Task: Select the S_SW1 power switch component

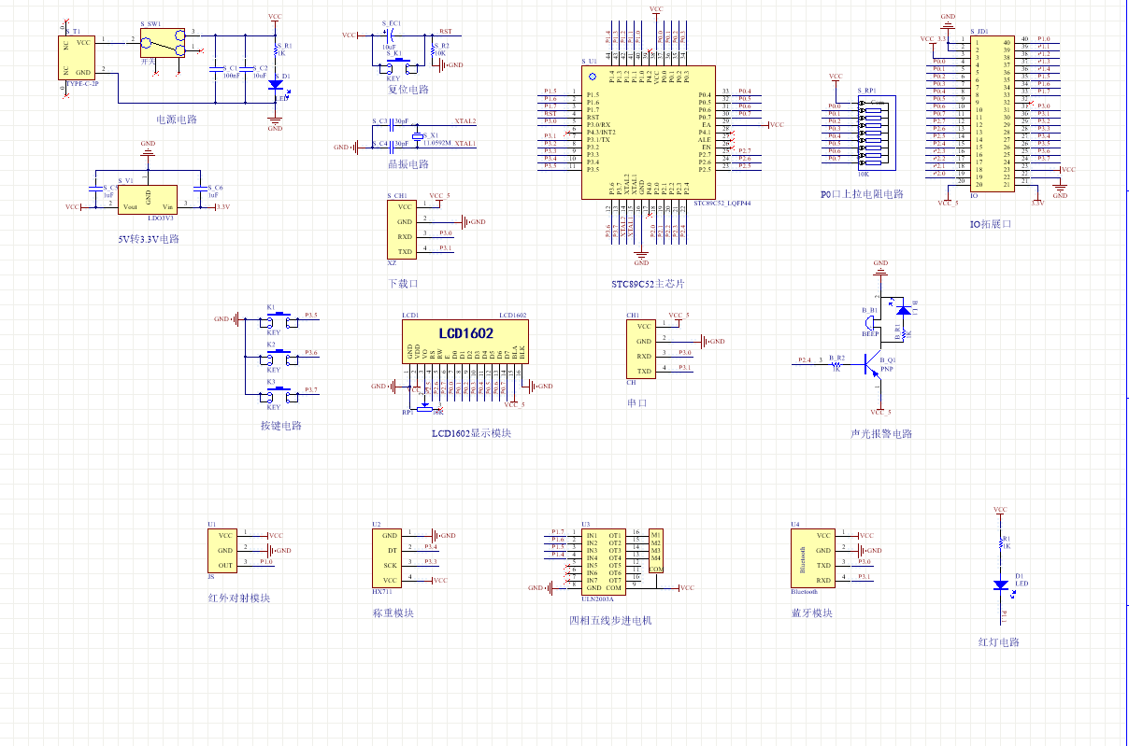Action: [164, 42]
